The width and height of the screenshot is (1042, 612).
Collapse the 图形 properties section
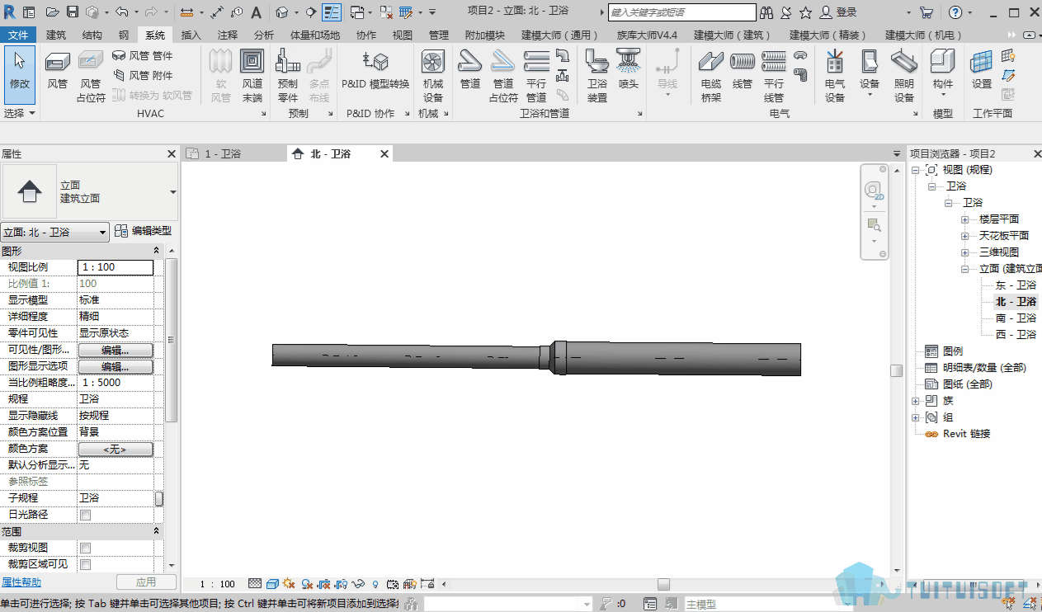click(x=157, y=251)
